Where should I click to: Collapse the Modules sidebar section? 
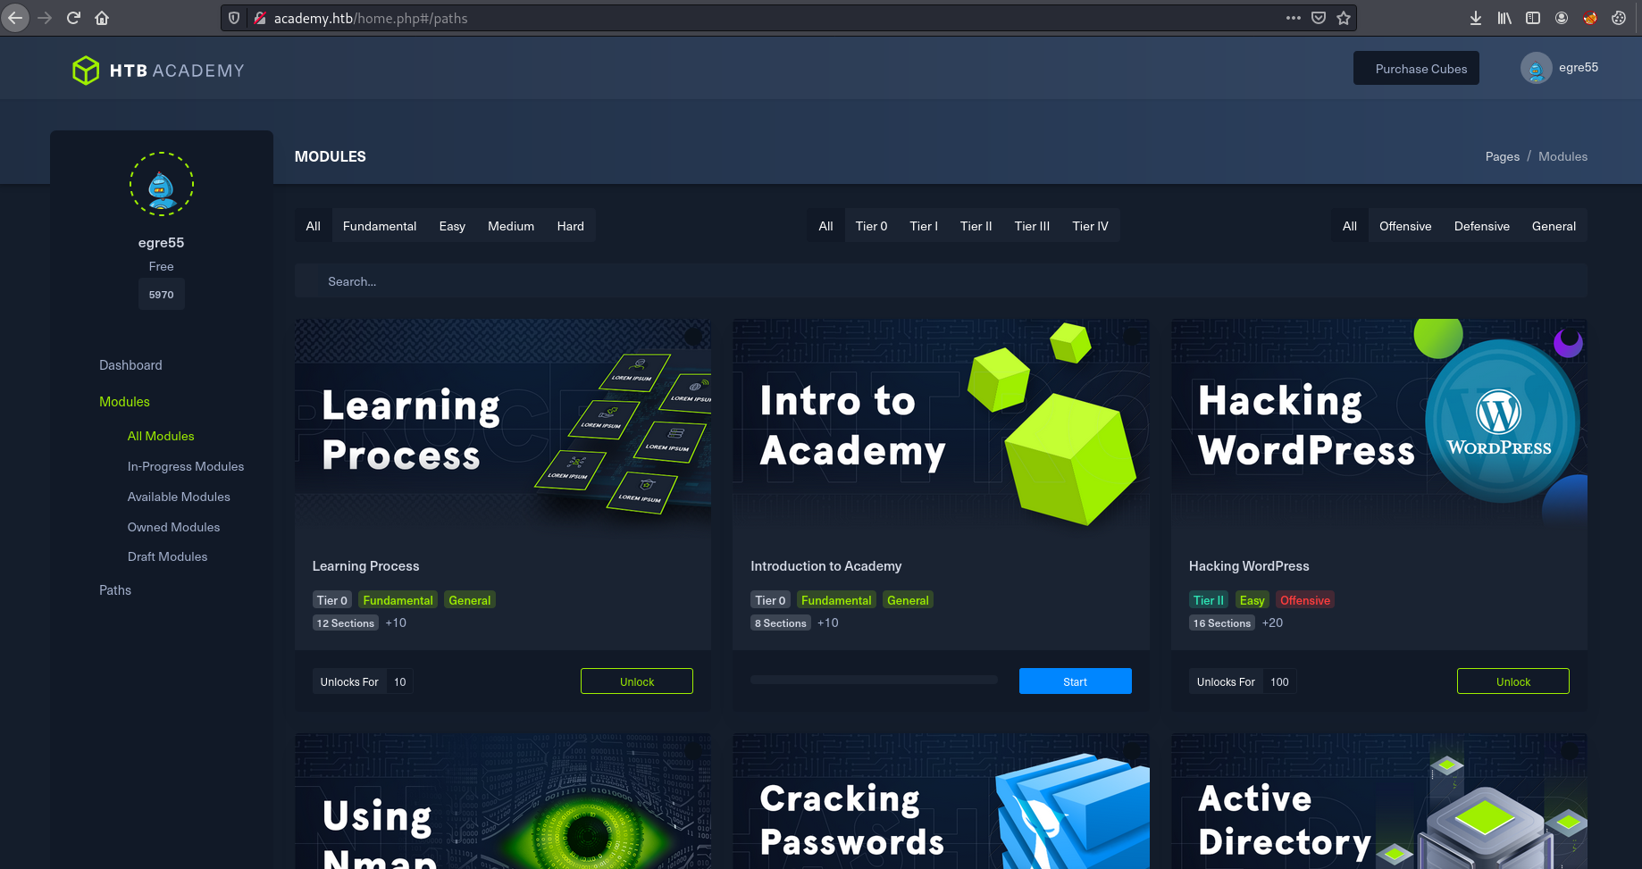[x=124, y=402]
